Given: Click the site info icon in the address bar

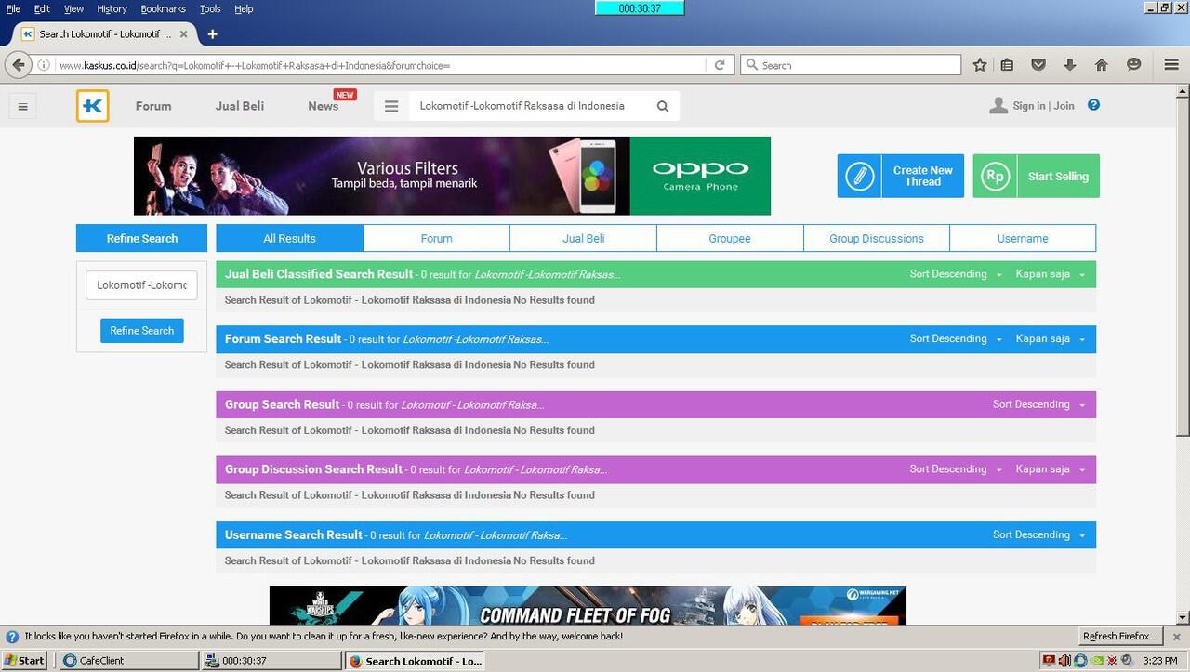Looking at the screenshot, I should click(x=44, y=65).
